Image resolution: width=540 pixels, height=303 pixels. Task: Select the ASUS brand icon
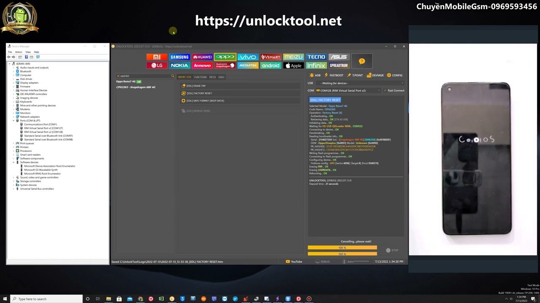338,57
